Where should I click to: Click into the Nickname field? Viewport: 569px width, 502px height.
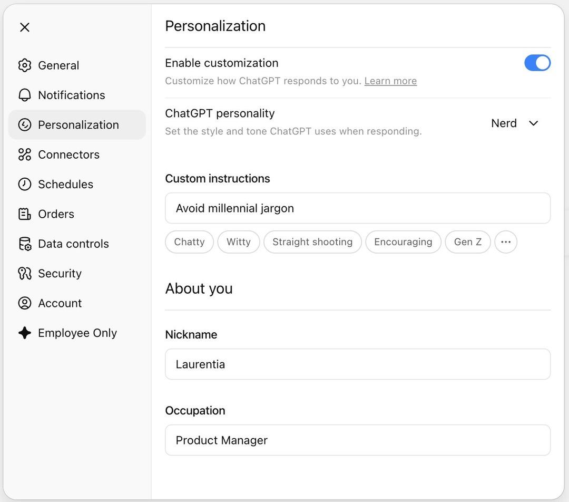(x=357, y=364)
